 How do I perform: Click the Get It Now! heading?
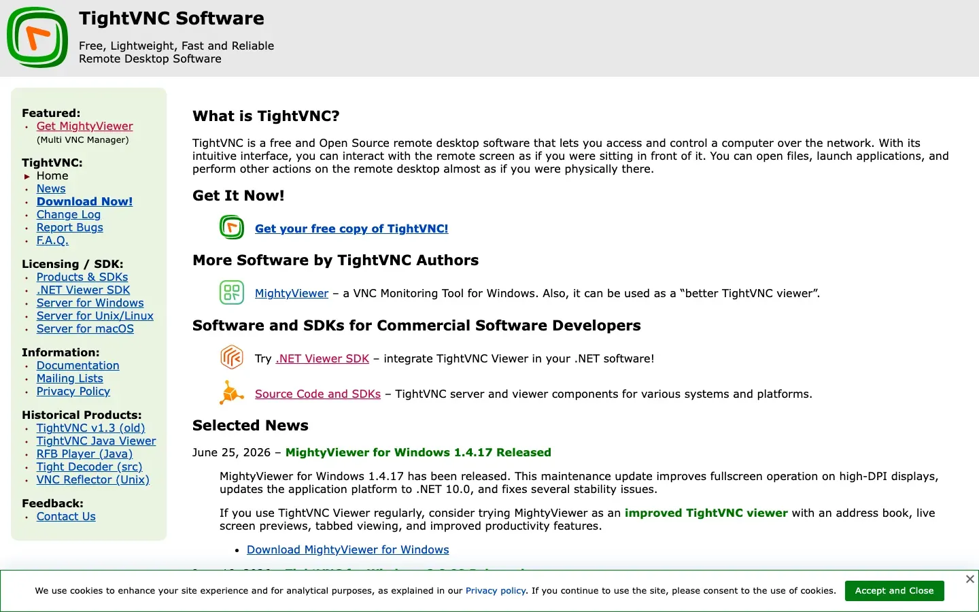tap(239, 196)
